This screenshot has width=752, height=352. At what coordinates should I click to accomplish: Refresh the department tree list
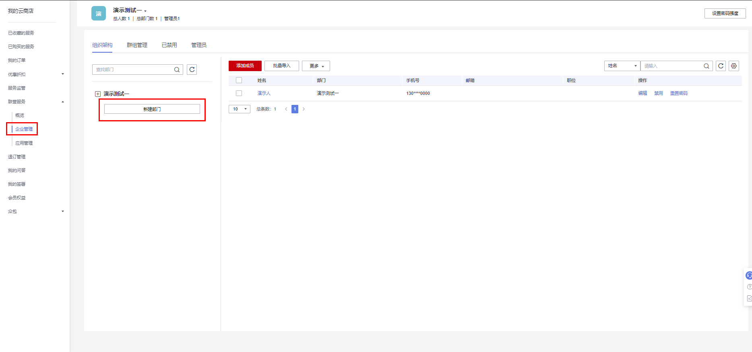tap(192, 70)
